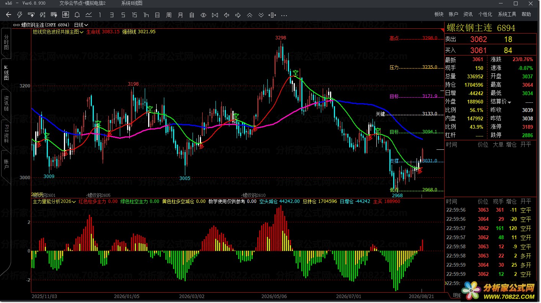The image size is (541, 303).
Task: Select the 3-minute period button
Action: (x=111, y=15)
